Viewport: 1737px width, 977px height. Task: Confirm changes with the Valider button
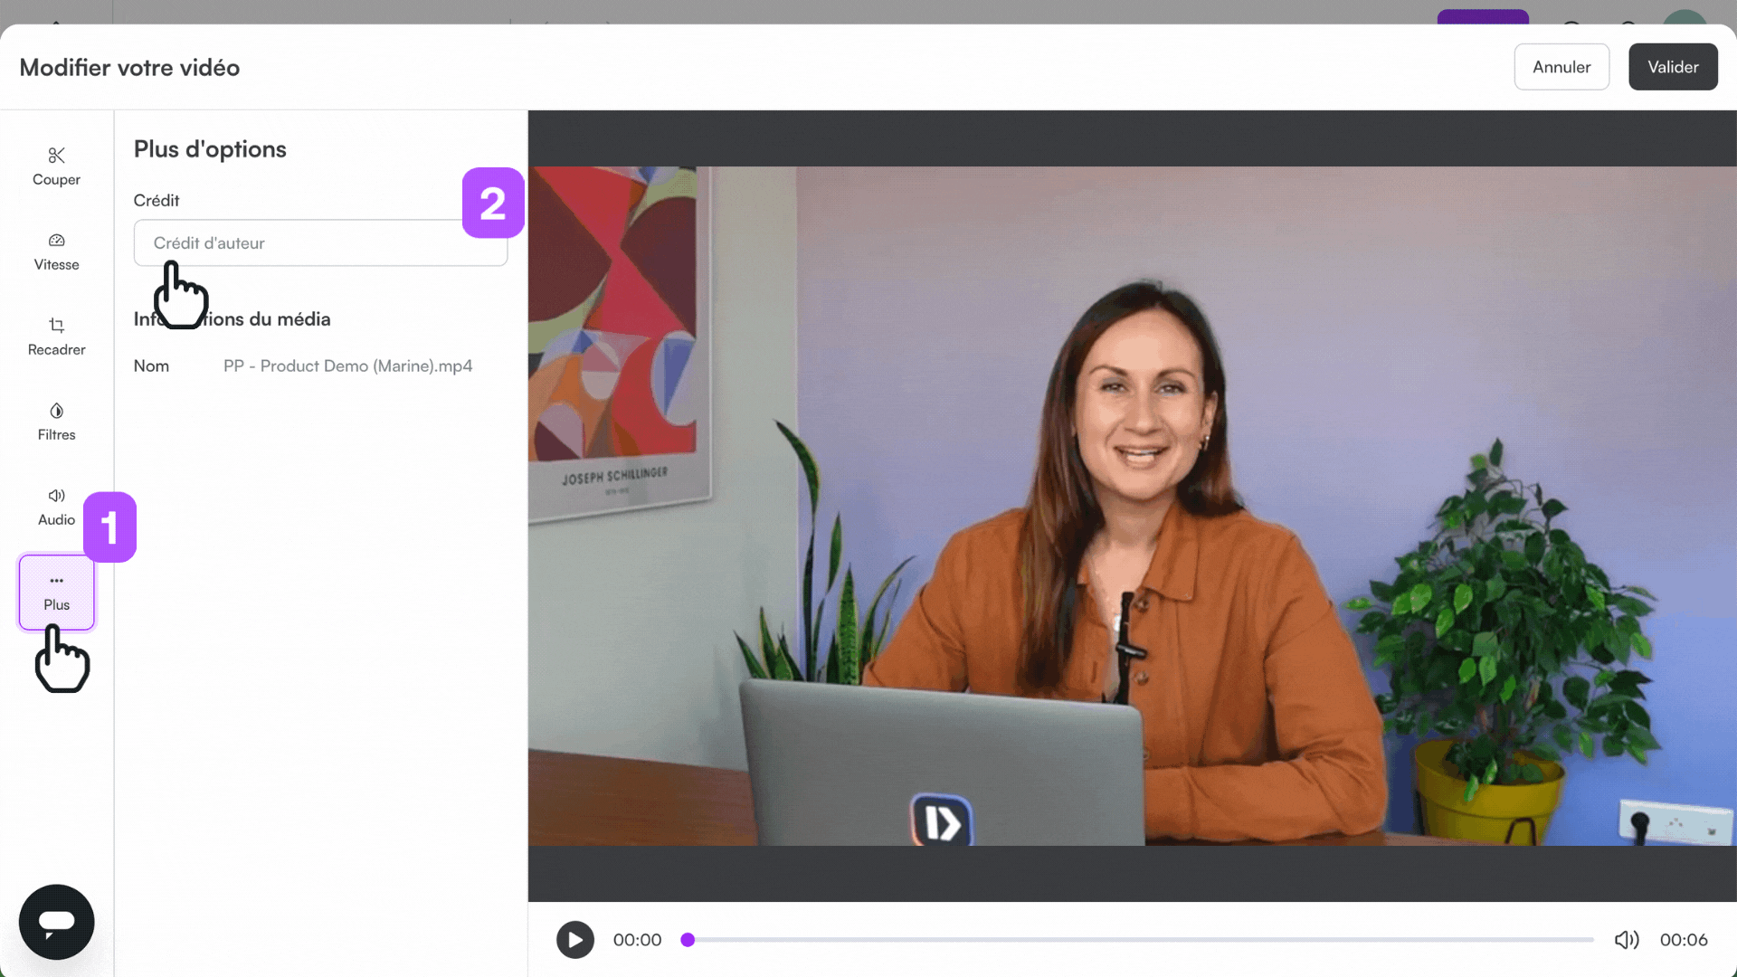[1673, 66]
